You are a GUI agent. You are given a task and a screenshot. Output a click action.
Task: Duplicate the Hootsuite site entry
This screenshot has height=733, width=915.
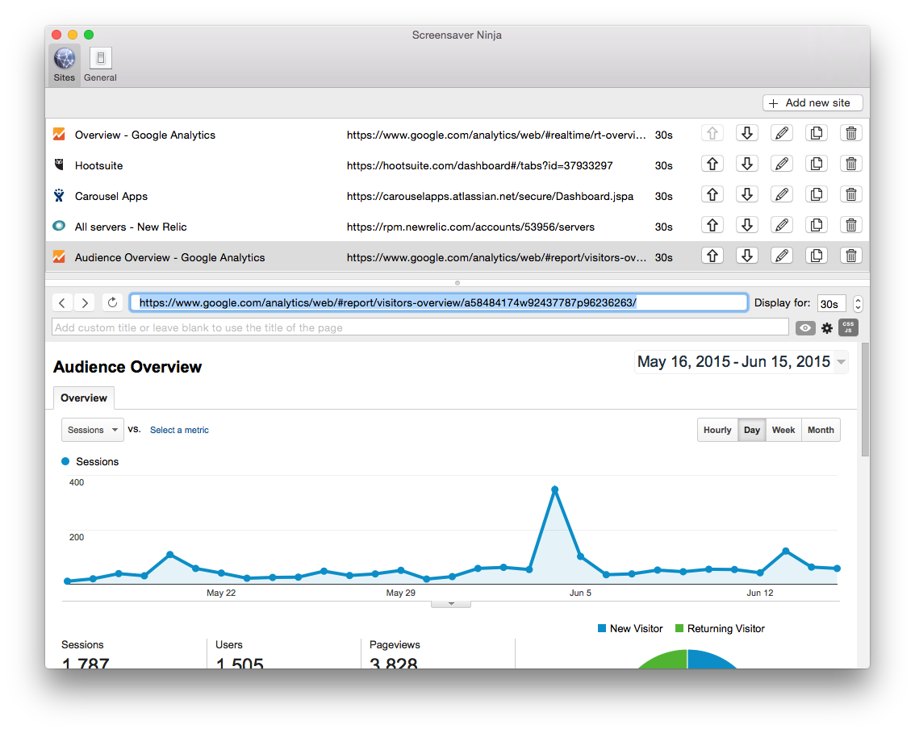817,165
